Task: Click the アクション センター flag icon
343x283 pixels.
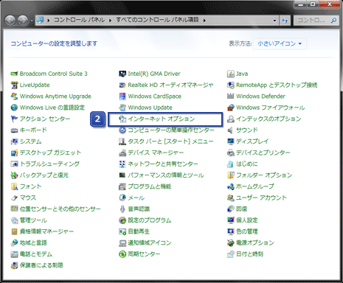Action: tap(14, 119)
